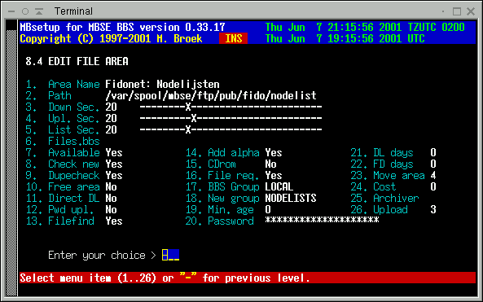The width and height of the screenshot is (483, 302).
Task: Click the FD days value 0
Action: click(433, 164)
